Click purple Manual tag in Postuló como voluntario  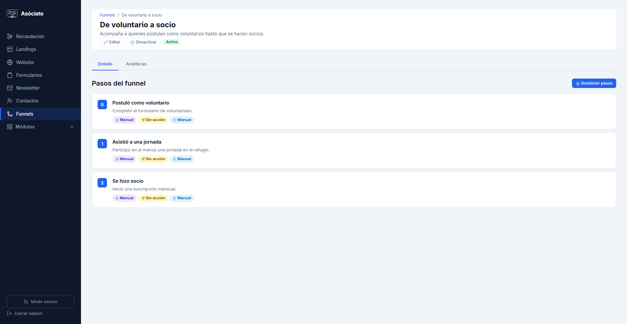tap(124, 120)
